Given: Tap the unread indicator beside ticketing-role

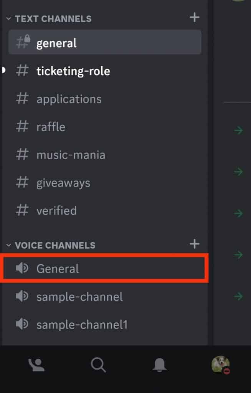Looking at the screenshot, I should pos(2,71).
